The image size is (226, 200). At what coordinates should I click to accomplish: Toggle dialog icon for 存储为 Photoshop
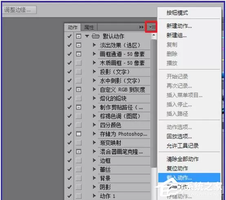79,134
